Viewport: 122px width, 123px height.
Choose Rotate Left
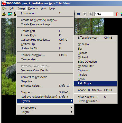45,31
